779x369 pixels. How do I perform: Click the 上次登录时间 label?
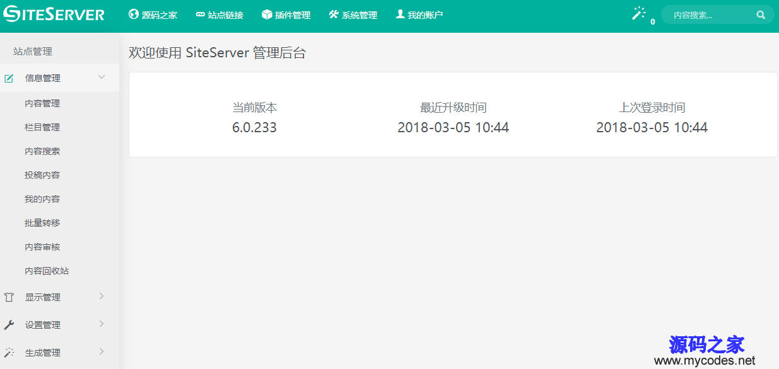652,108
